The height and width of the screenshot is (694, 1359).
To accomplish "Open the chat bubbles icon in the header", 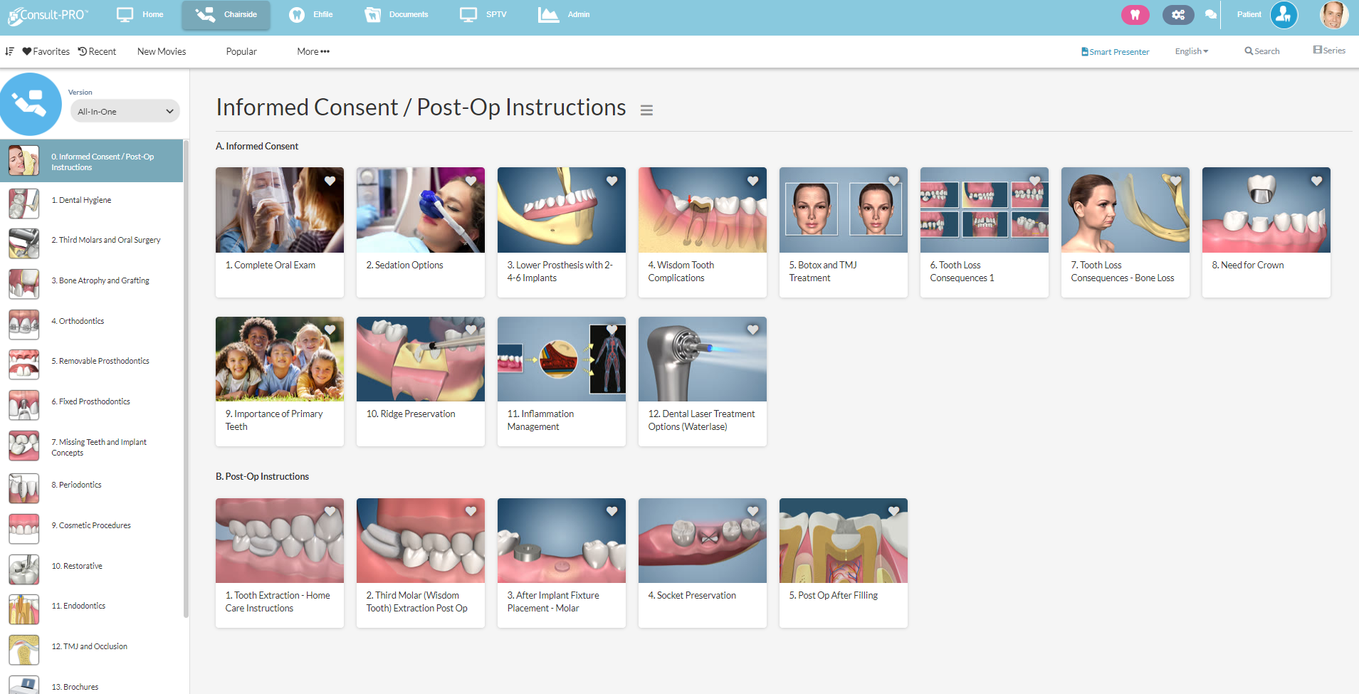I will [1210, 14].
